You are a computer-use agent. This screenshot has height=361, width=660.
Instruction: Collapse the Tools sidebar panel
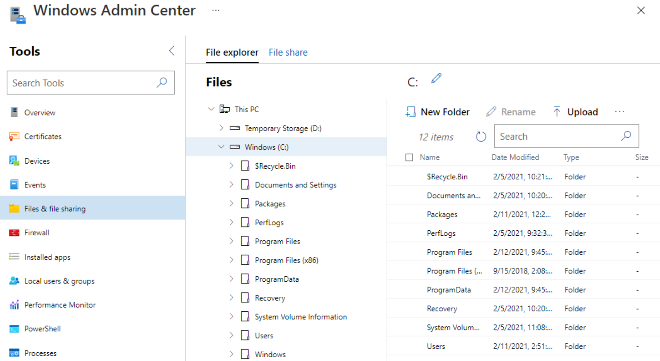[171, 51]
